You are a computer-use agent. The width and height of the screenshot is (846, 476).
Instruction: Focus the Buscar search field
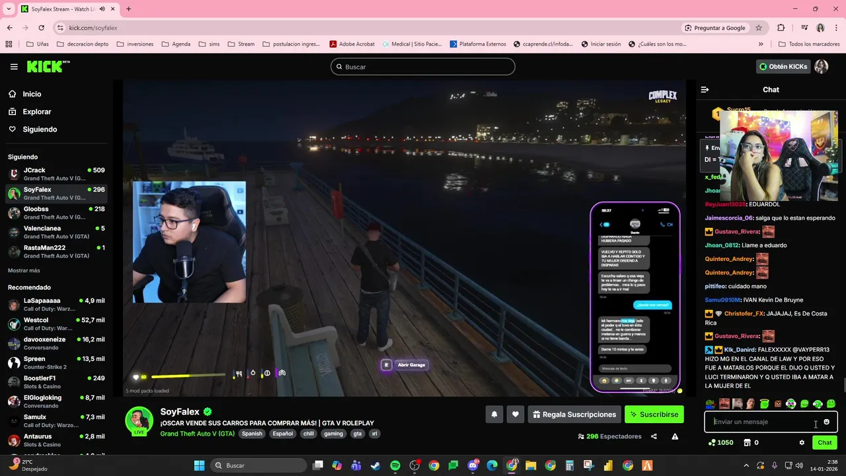click(423, 67)
